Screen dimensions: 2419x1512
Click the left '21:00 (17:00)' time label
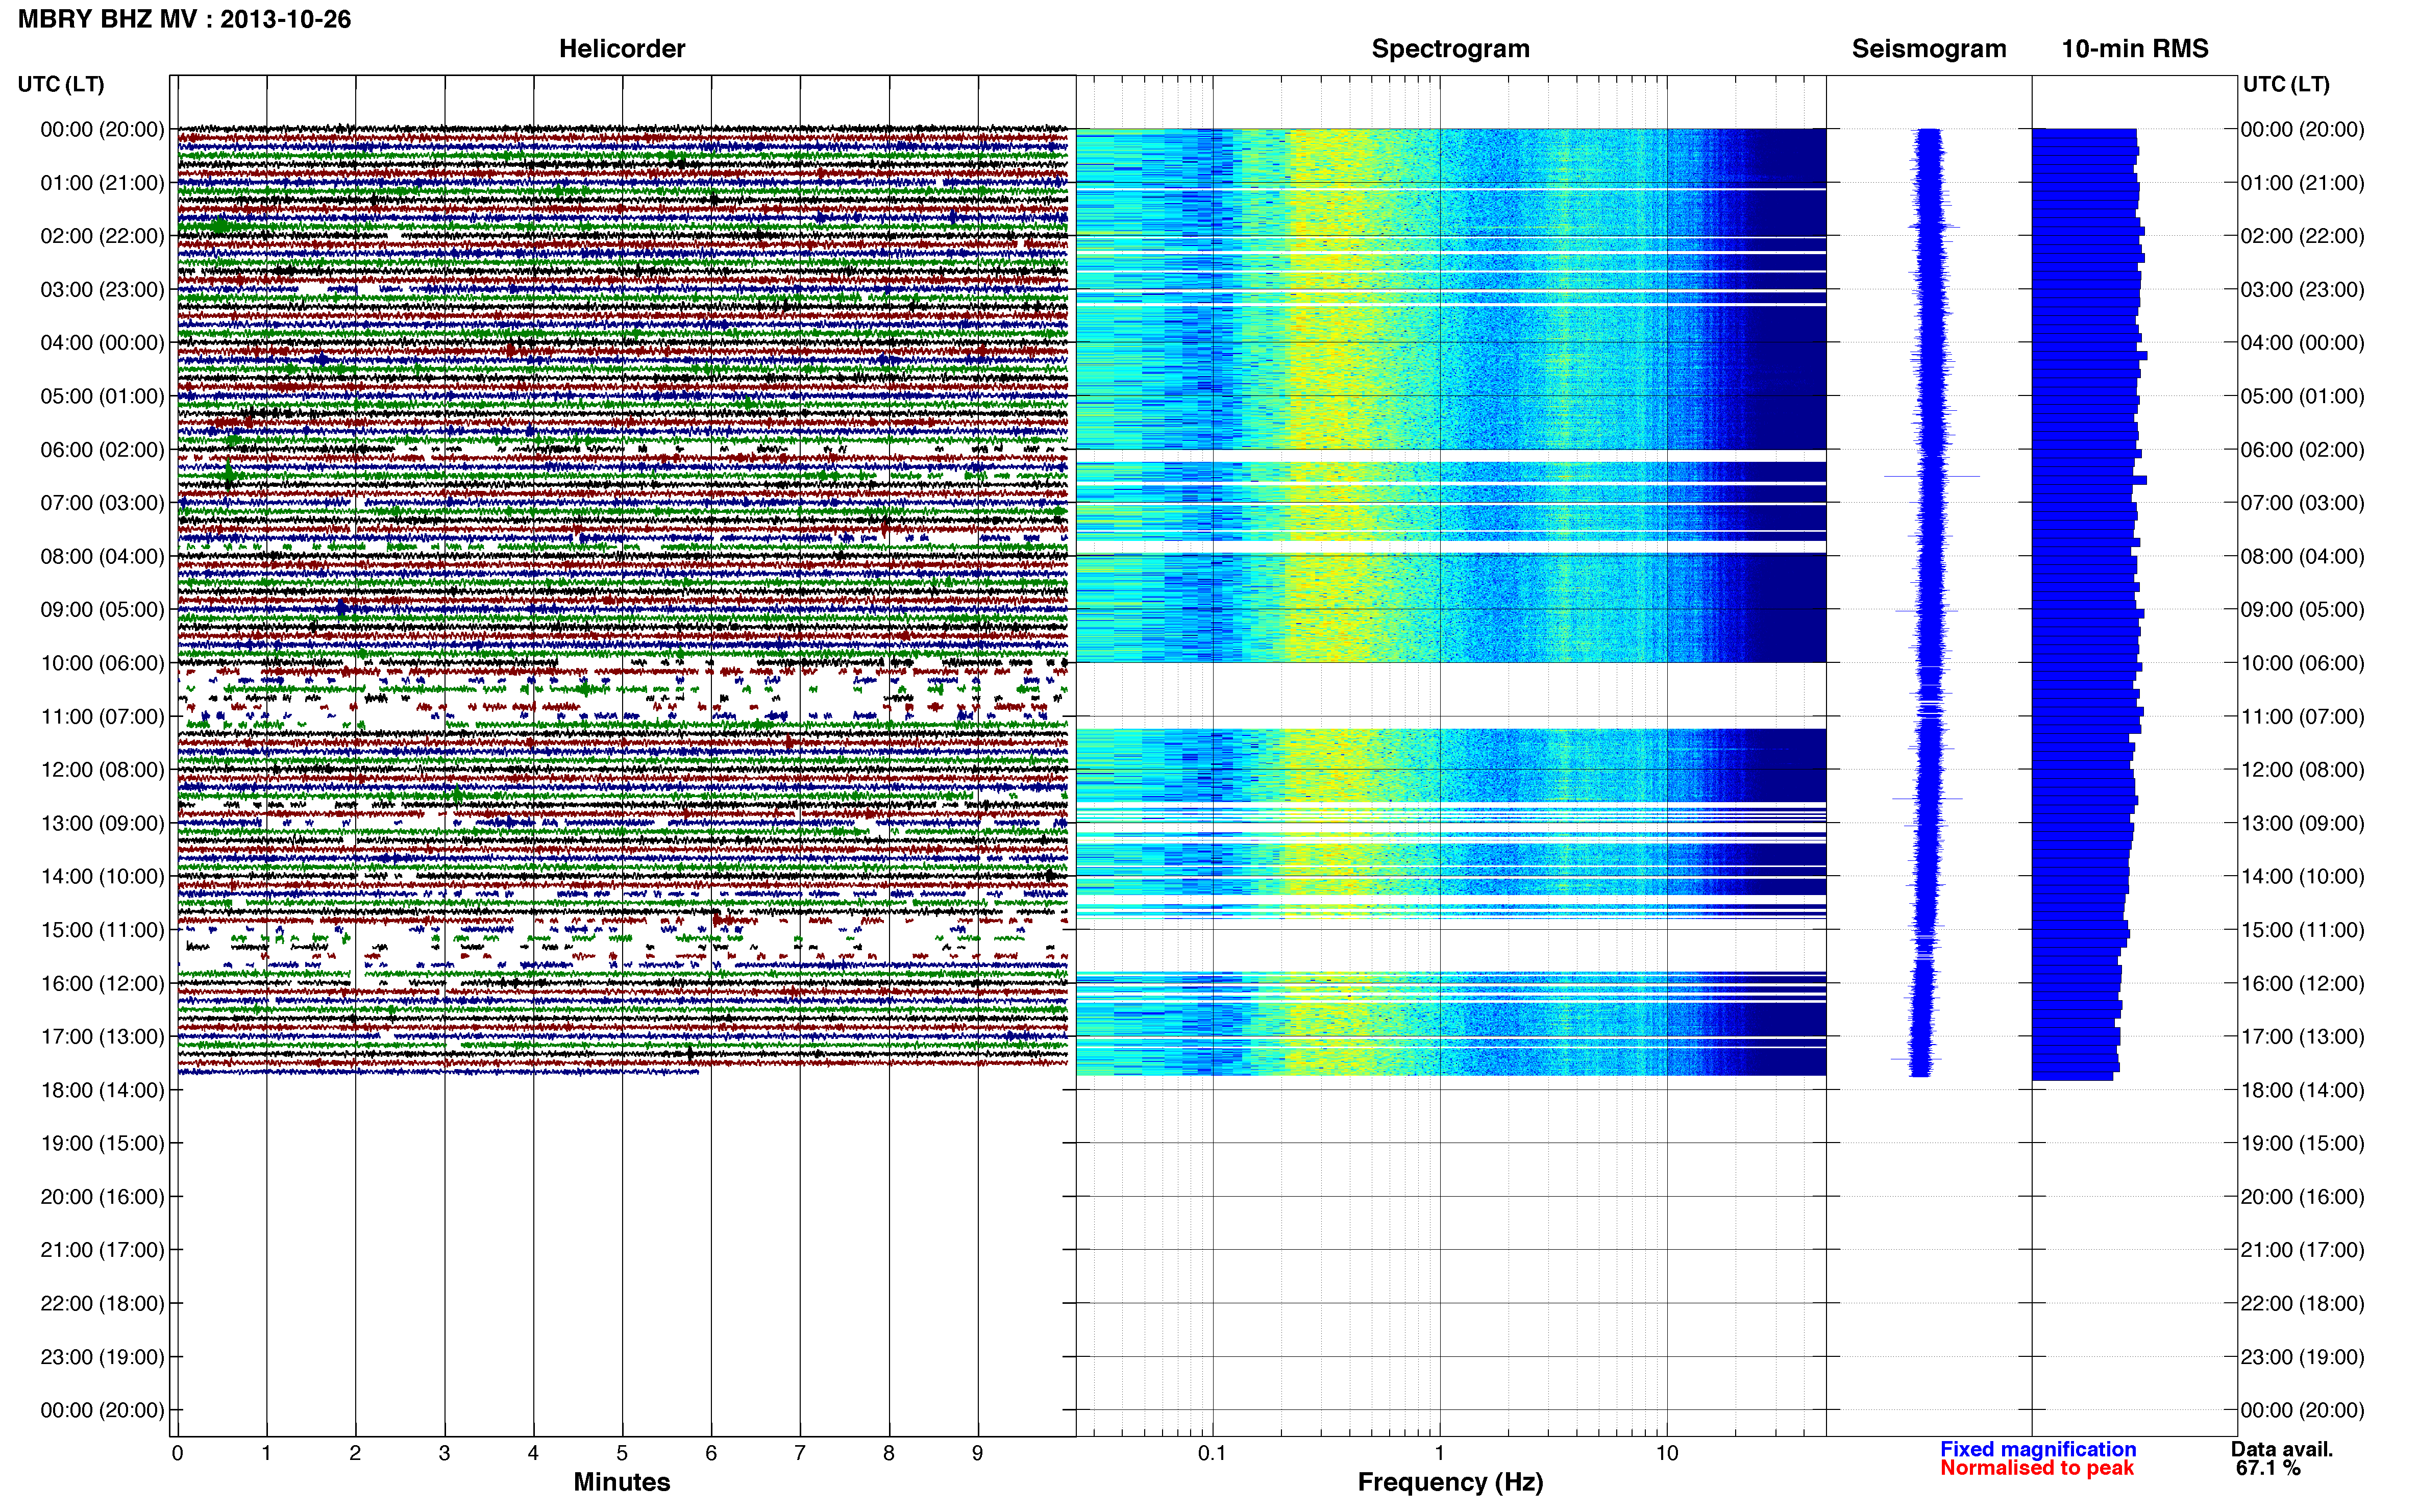pyautogui.click(x=102, y=1250)
